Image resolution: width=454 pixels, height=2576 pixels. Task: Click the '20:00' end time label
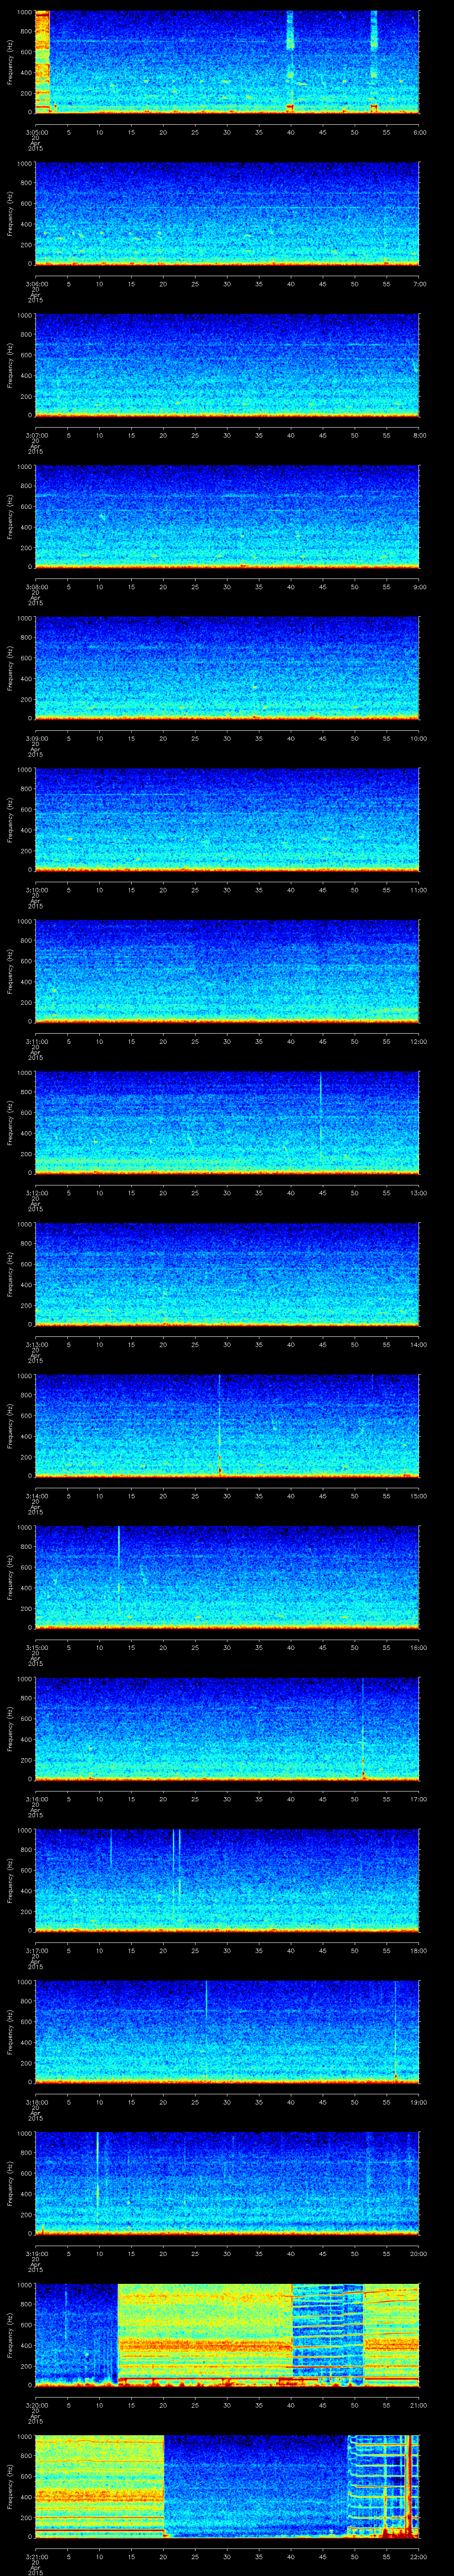pos(419,2253)
